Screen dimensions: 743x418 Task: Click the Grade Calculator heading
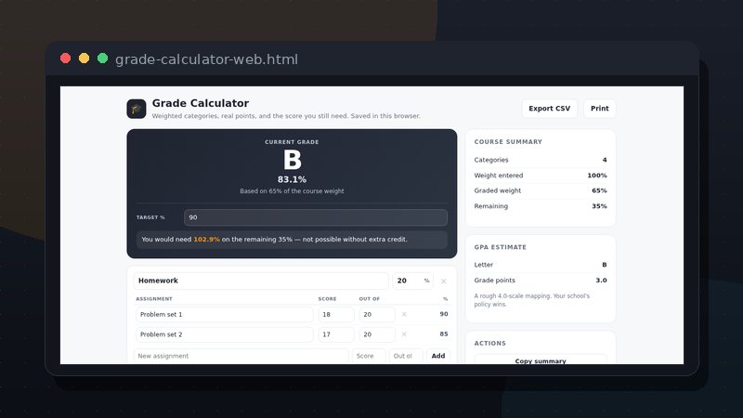pos(200,103)
